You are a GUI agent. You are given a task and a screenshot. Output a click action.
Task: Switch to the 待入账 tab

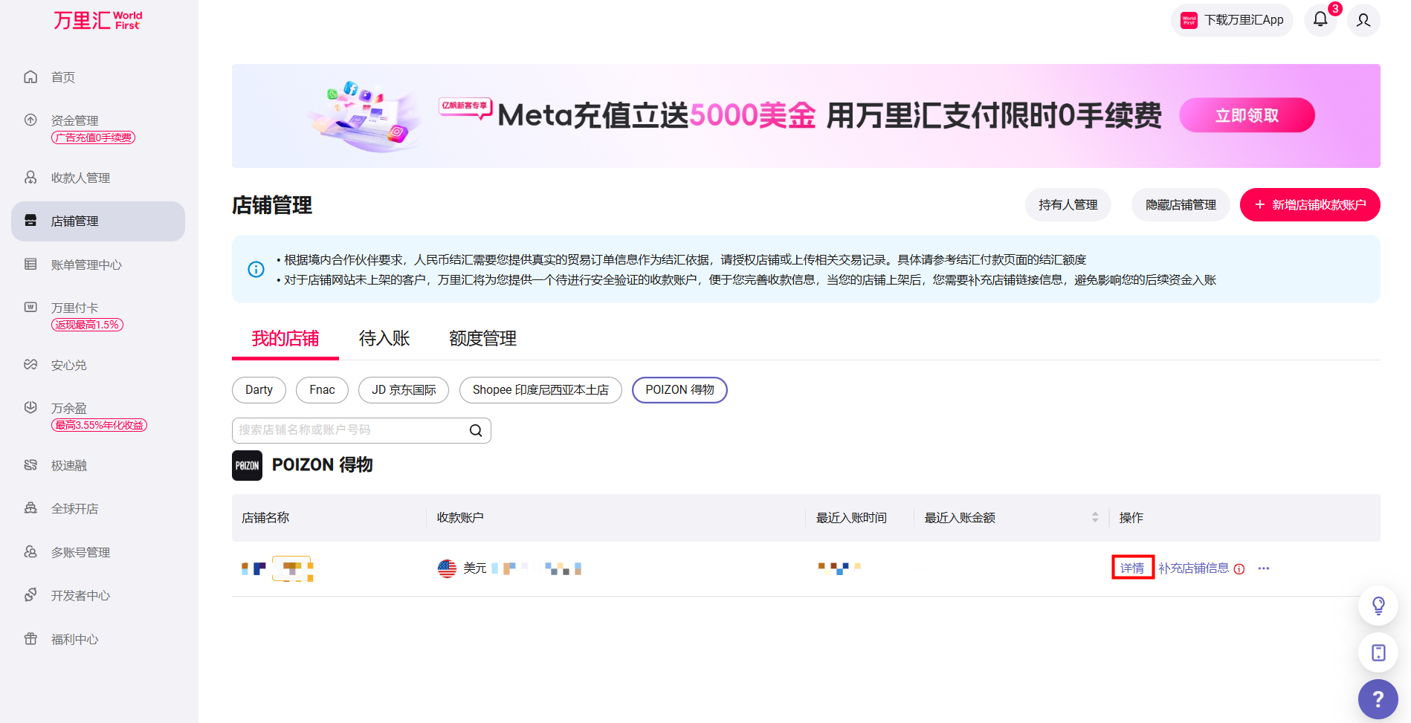click(x=384, y=339)
